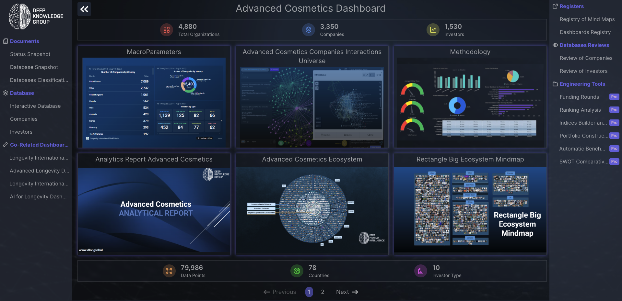Open Interactive Database menu item
Screen dimensions: 622x301
(35, 106)
